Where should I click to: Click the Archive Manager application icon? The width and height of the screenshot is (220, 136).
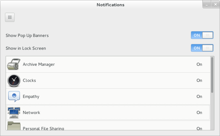click(14, 64)
